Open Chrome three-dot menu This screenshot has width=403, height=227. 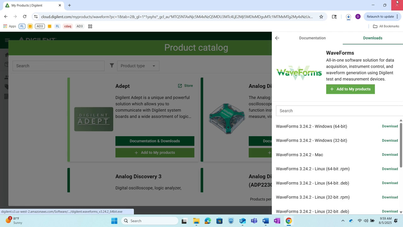point(397,17)
